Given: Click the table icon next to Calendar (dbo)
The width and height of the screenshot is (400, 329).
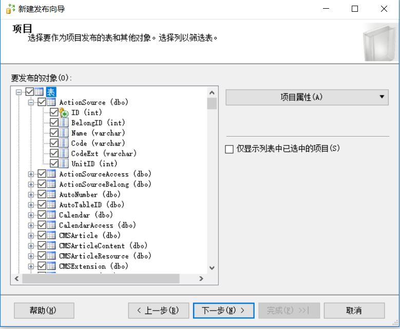Looking at the screenshot, I should (x=51, y=215).
